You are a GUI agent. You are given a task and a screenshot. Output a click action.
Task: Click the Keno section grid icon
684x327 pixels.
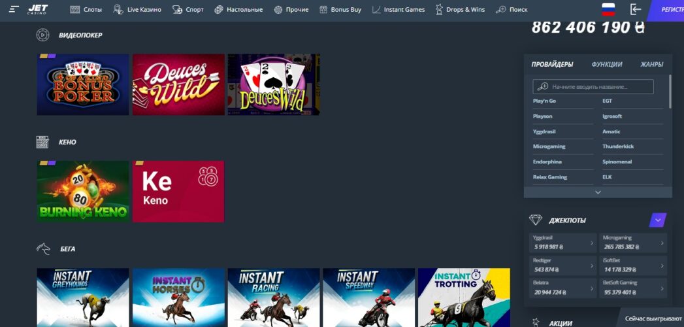click(x=42, y=142)
